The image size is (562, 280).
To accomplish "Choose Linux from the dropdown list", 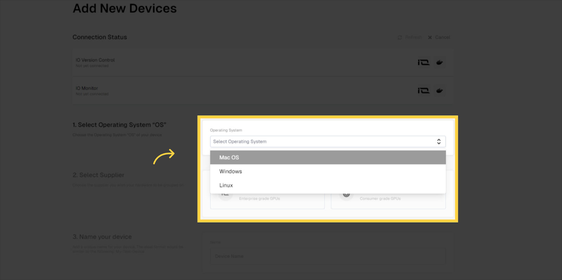I will pyautogui.click(x=328, y=185).
